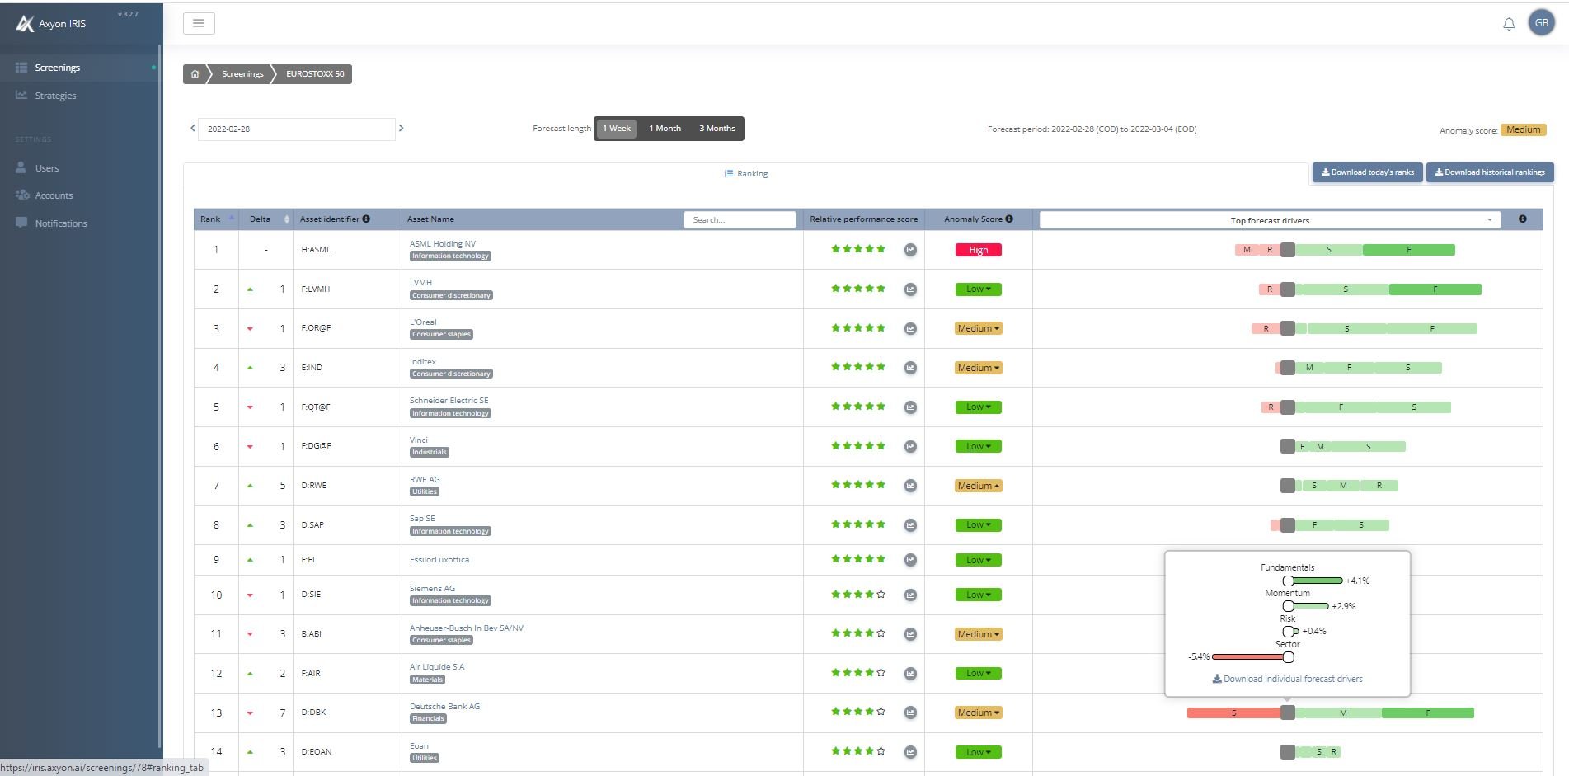The image size is (1569, 776).
Task: Expand the Low anomaly badge for Sap SE
Action: click(979, 525)
